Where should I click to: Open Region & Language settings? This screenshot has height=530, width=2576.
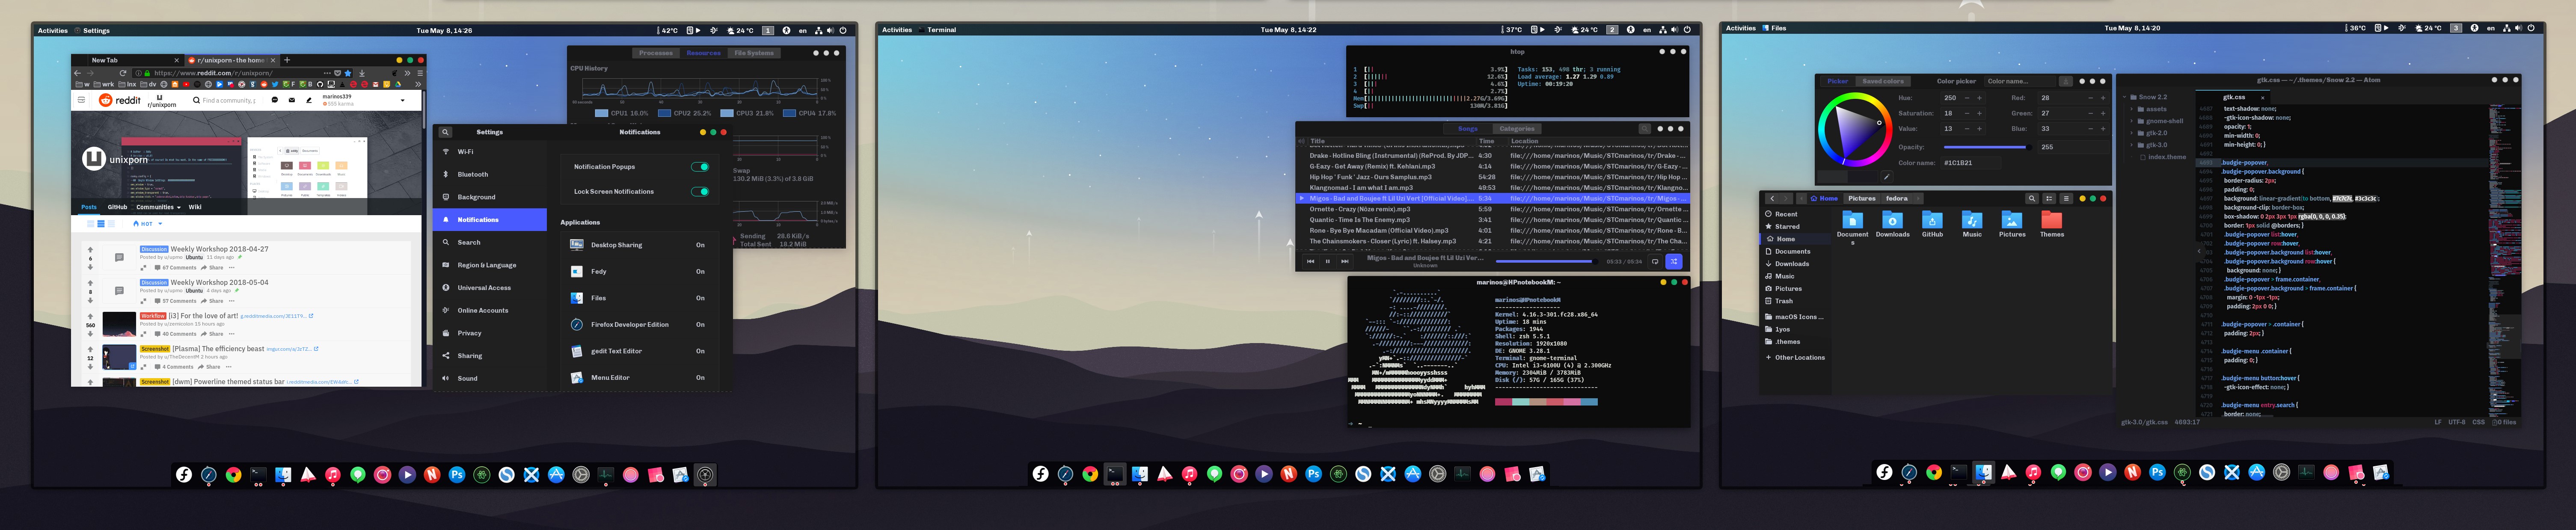click(x=490, y=265)
